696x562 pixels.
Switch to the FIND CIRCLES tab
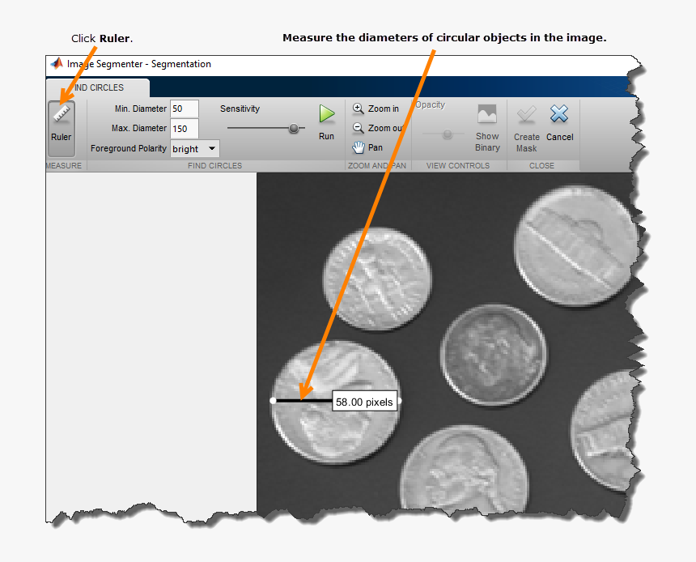coord(98,87)
